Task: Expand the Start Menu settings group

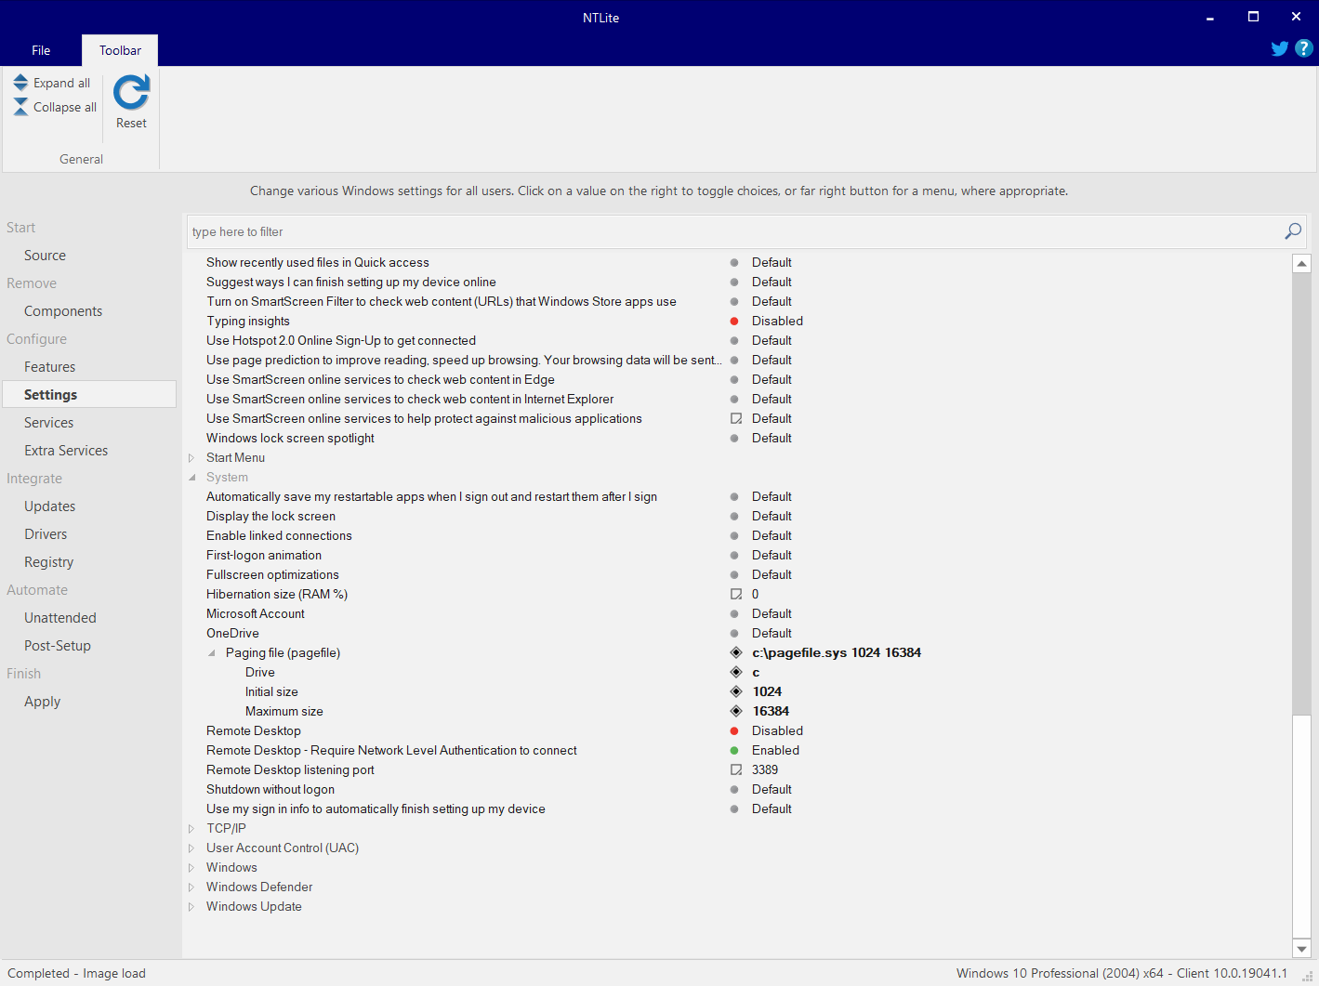Action: click(191, 458)
